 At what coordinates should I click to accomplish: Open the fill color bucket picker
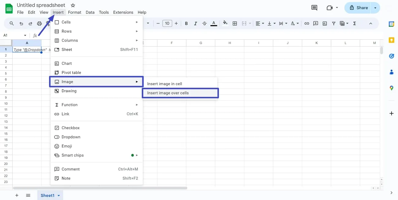tap(225, 23)
